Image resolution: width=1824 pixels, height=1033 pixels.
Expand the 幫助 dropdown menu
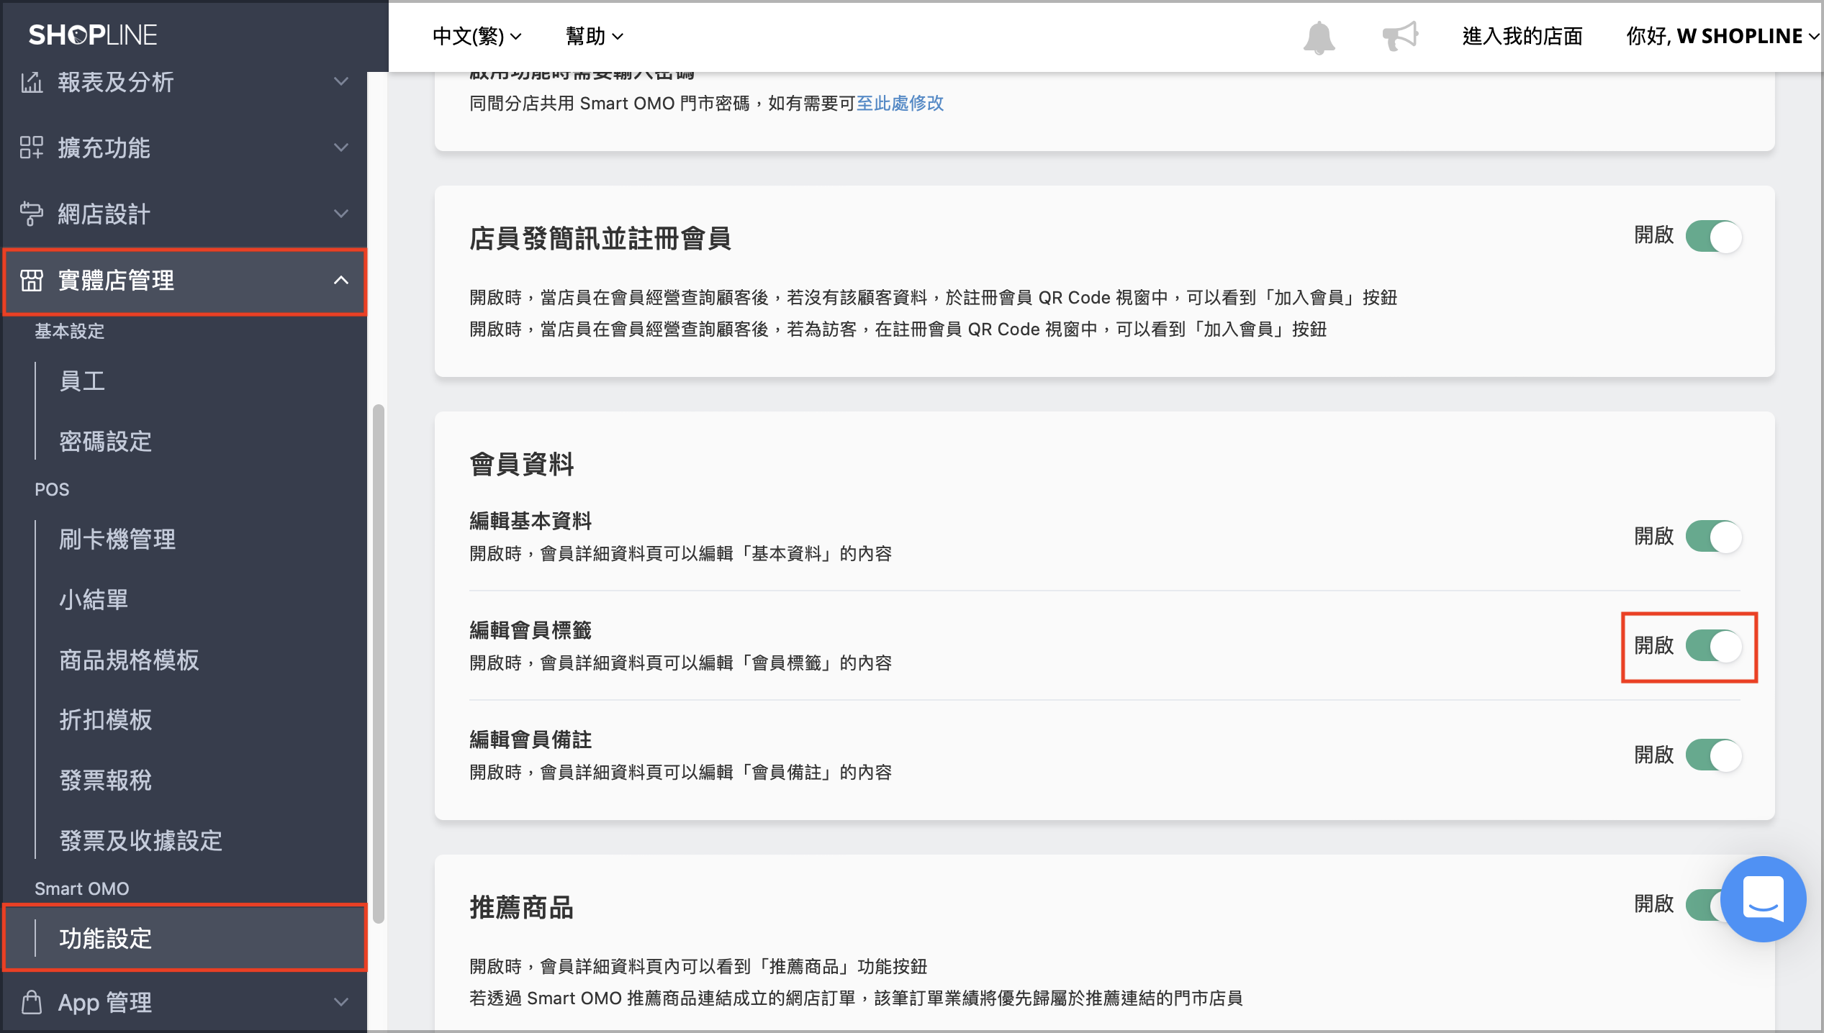595,36
